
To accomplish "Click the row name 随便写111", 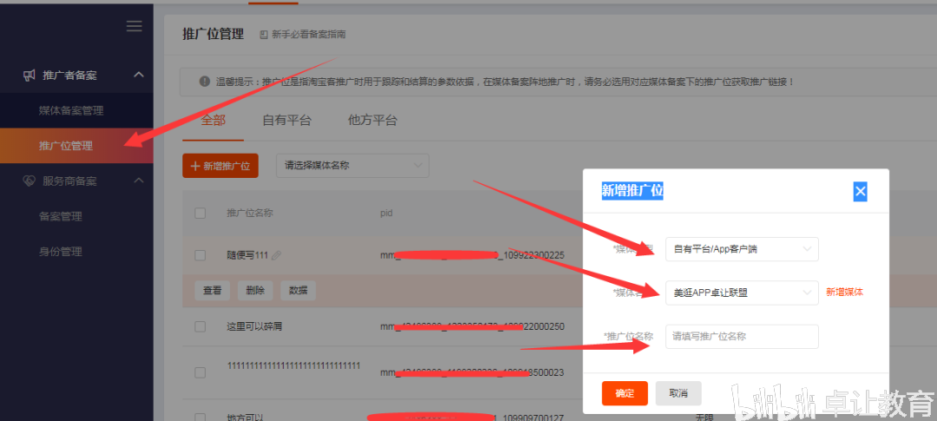I will pyautogui.click(x=247, y=255).
